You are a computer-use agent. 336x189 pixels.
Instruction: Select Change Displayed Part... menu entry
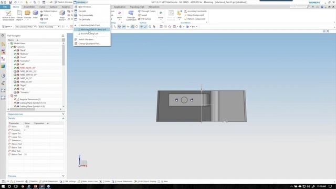(x=92, y=44)
